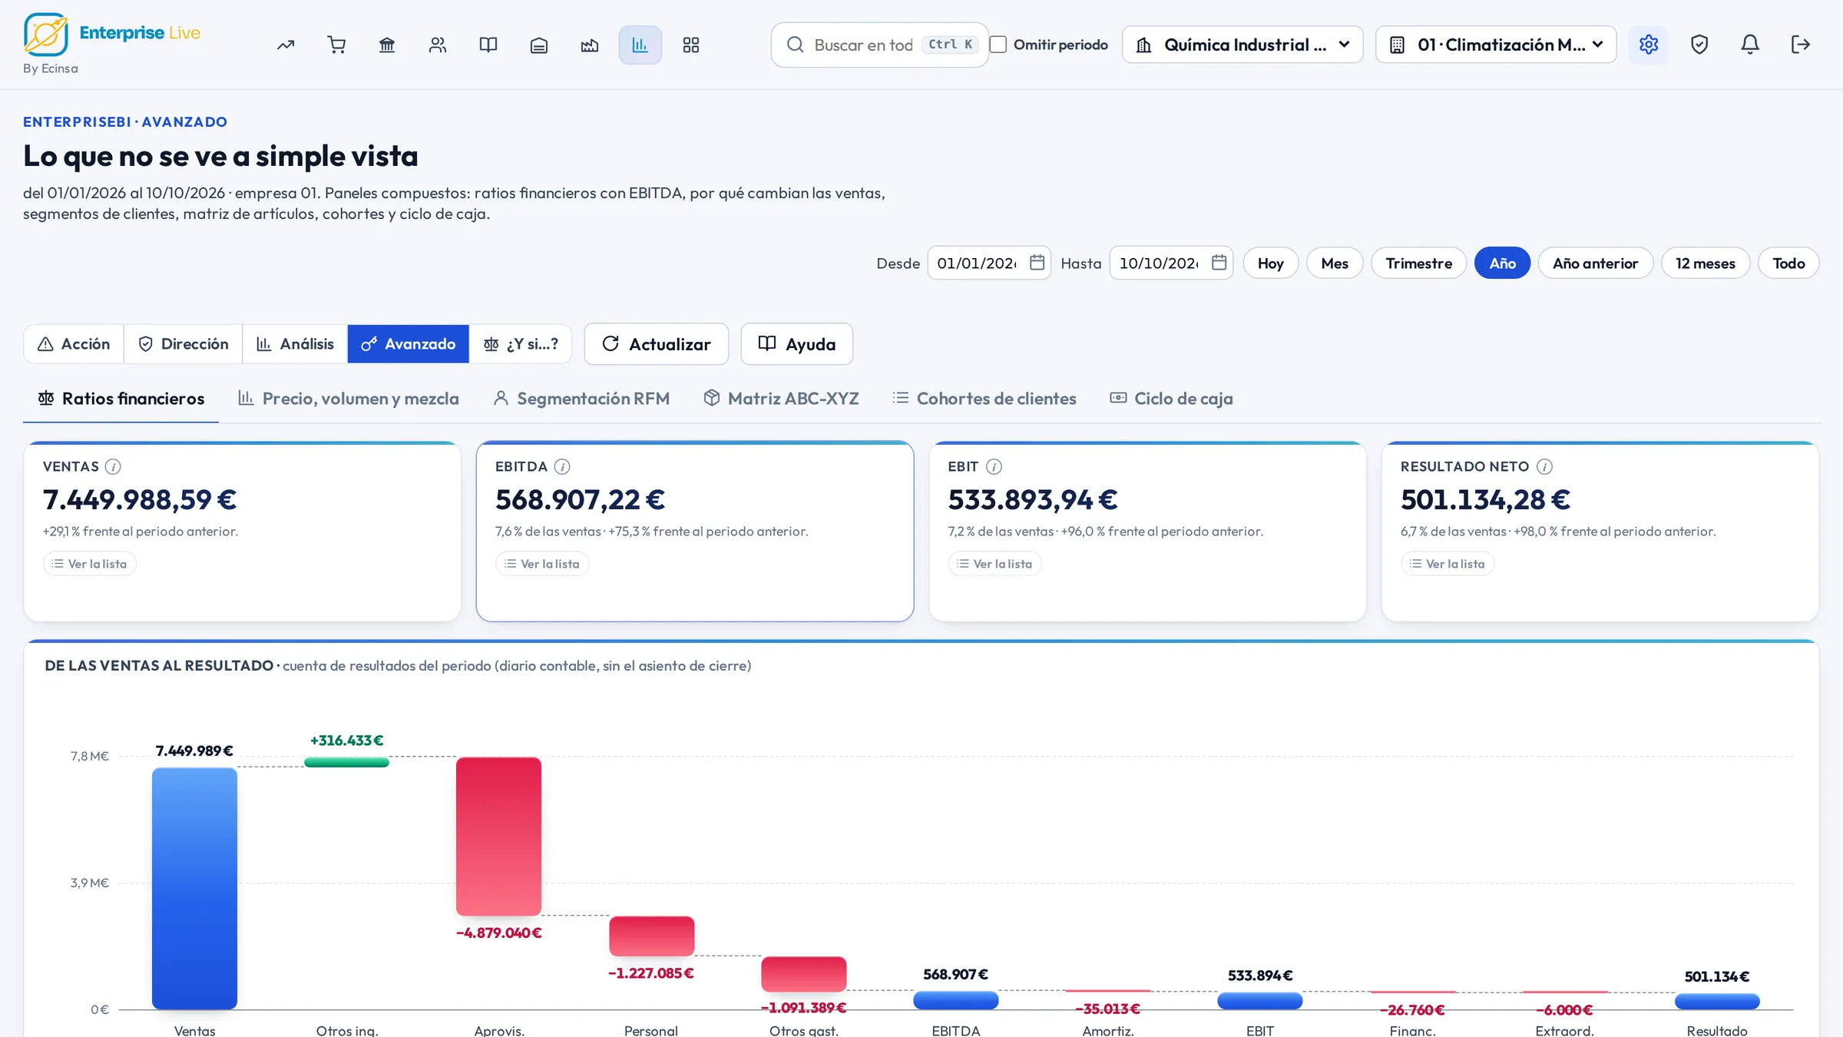
Task: Open calendar picker for Desde date
Action: [1037, 263]
